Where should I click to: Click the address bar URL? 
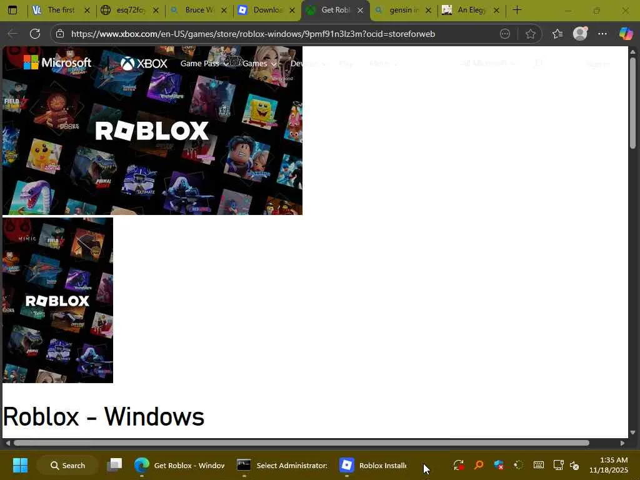click(x=253, y=34)
